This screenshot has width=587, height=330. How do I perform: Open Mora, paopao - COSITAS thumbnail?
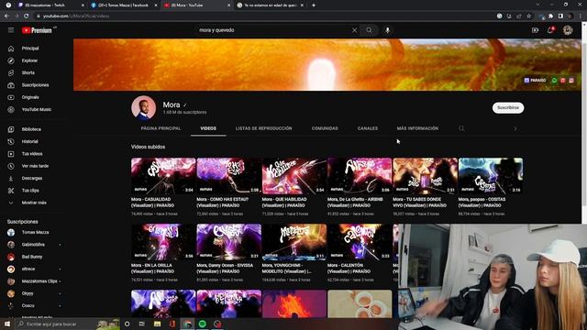click(x=491, y=176)
